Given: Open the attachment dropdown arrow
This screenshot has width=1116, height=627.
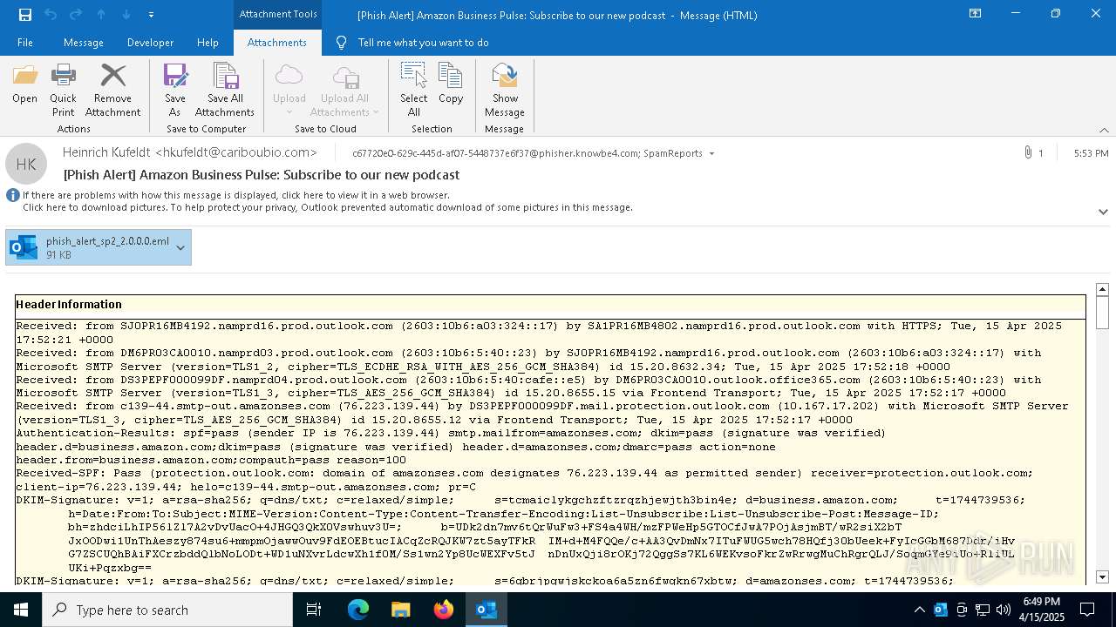Looking at the screenshot, I should [180, 247].
